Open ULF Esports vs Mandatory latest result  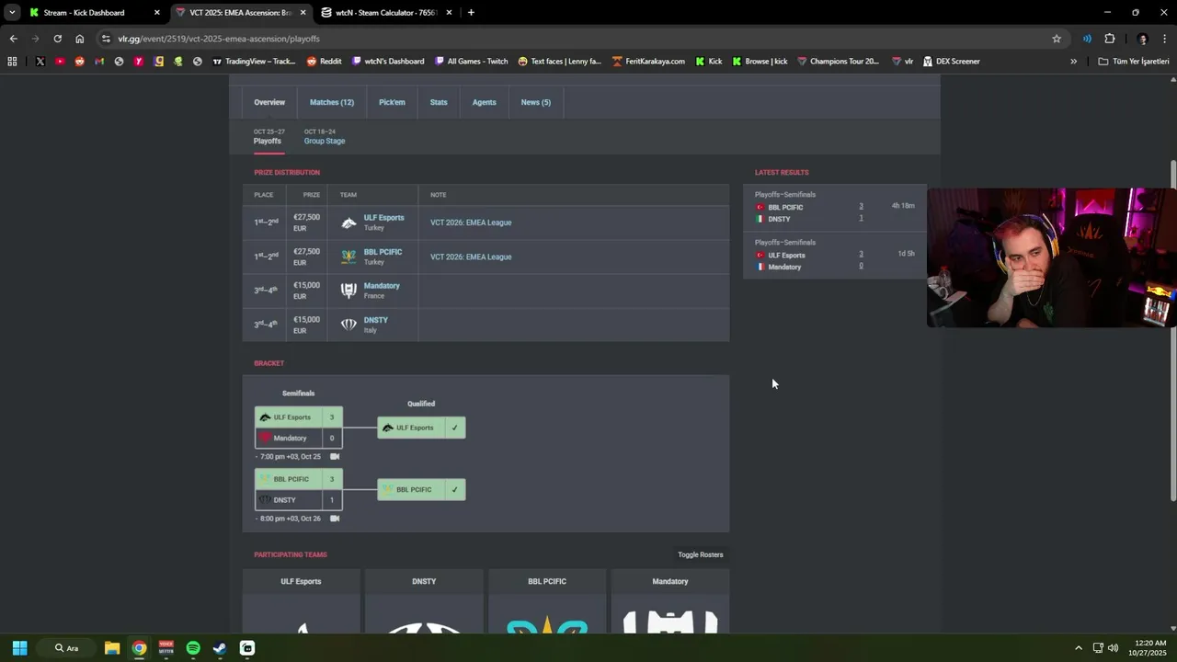click(x=834, y=255)
